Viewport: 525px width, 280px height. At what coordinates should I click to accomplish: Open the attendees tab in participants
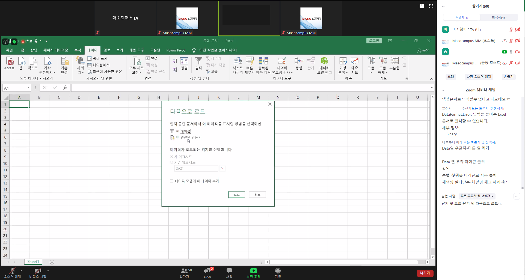(499, 17)
